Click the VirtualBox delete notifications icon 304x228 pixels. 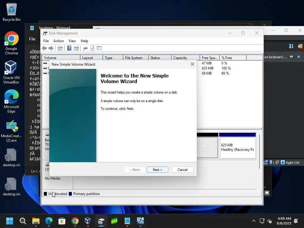tap(300, 46)
